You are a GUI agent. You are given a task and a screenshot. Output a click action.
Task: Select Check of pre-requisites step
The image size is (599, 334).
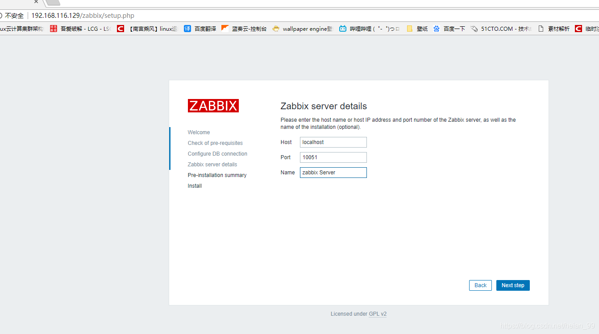215,143
